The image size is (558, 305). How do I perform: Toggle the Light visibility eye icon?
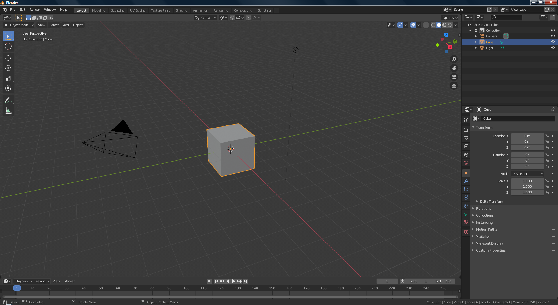point(553,48)
